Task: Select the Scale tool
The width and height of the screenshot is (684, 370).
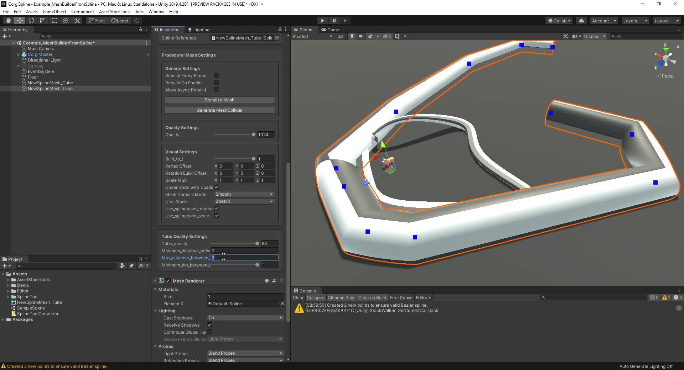Action: point(43,21)
